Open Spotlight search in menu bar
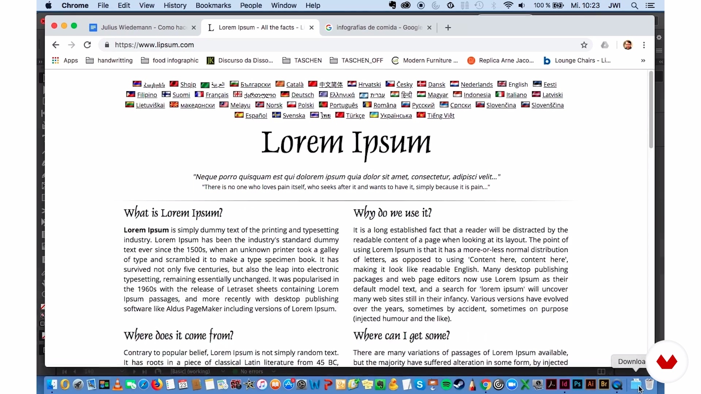This screenshot has width=701, height=394. pos(635,5)
